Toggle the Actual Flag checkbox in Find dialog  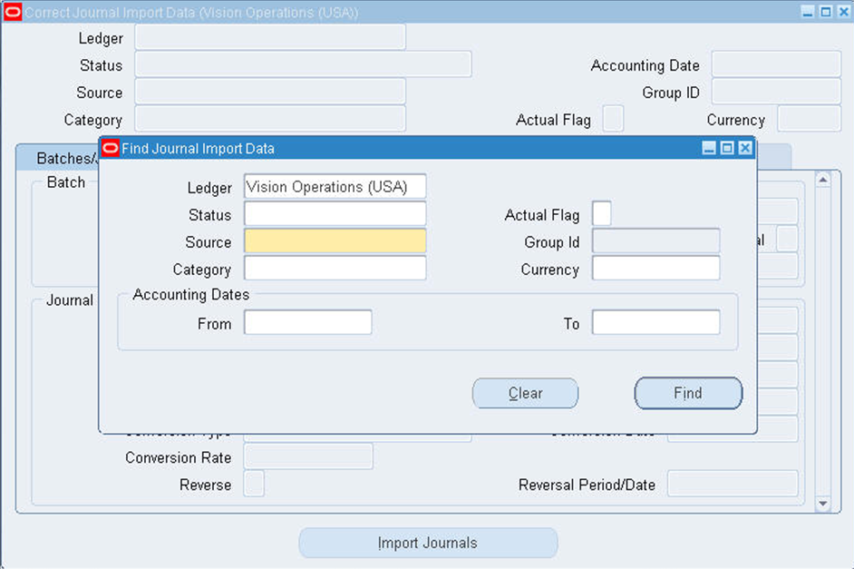601,214
